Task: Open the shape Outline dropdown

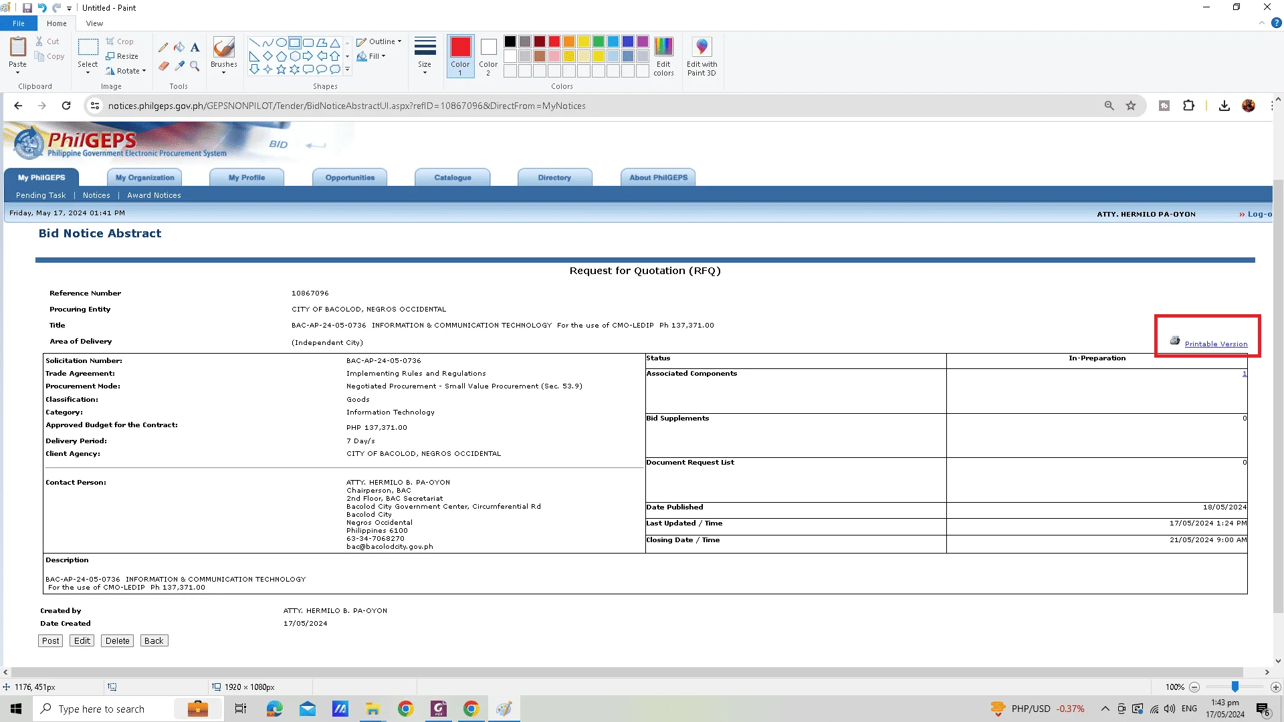Action: point(379,41)
